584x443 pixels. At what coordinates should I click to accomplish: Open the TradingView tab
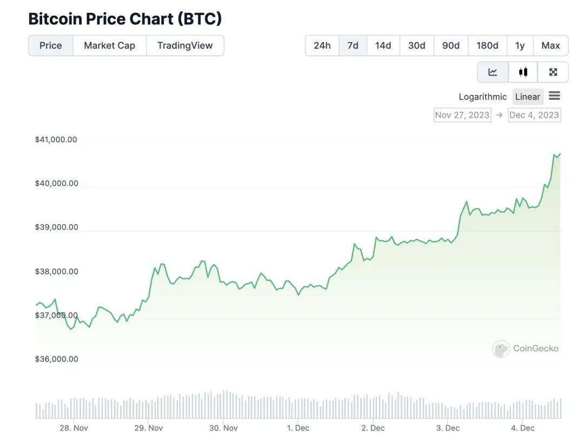pyautogui.click(x=185, y=45)
